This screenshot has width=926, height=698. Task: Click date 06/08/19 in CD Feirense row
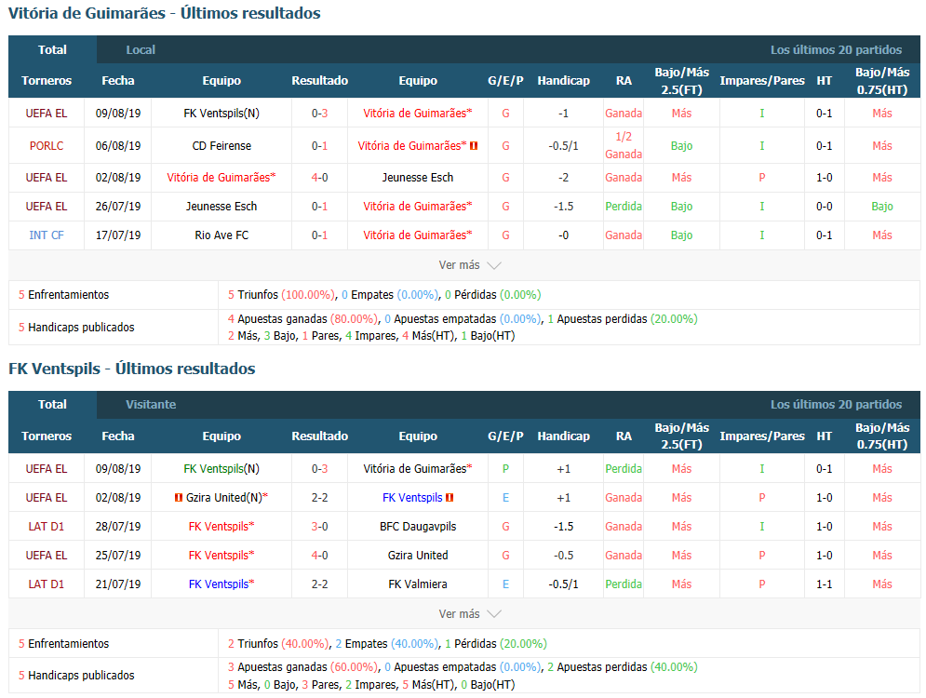tap(118, 145)
